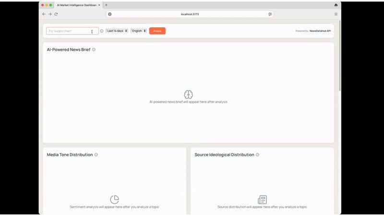This screenshot has height=216, width=384.
Task: Click info icon beside Source Ideological Distribution
Action: [257, 155]
